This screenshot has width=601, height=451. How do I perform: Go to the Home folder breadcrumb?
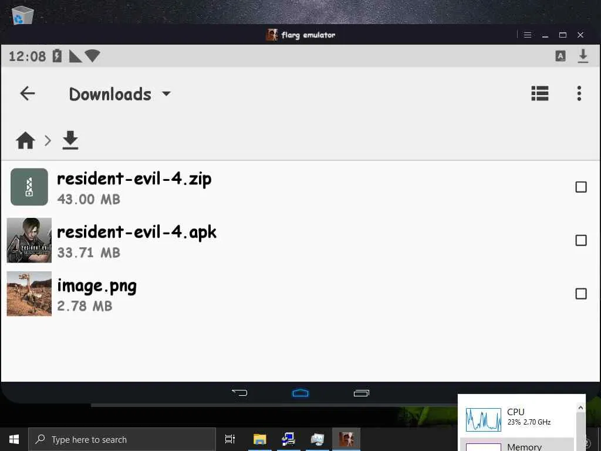(x=25, y=140)
